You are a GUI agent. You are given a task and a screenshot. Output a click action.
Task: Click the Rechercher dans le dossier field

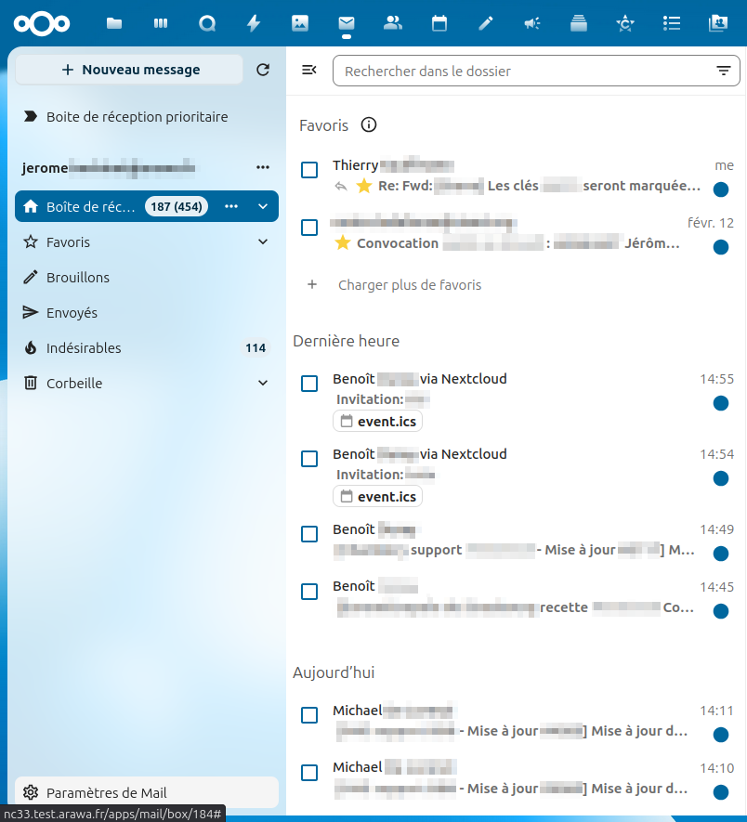coord(520,71)
